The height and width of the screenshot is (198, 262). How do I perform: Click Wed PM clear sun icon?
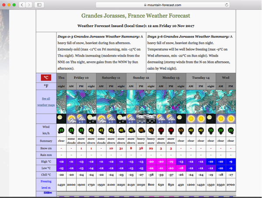point(231,119)
